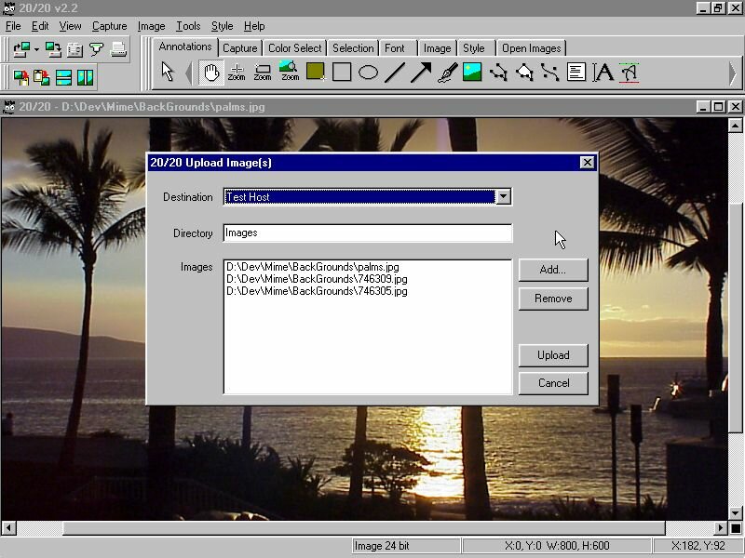The height and width of the screenshot is (558, 745).
Task: Open the Capture menu
Action: 109,26
